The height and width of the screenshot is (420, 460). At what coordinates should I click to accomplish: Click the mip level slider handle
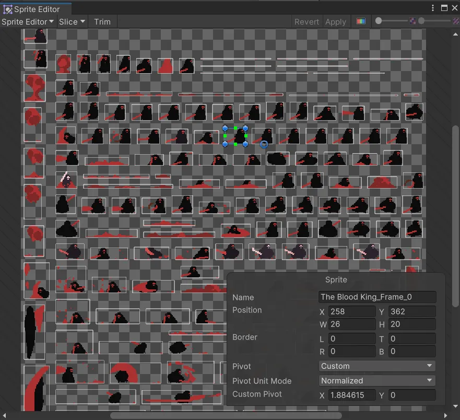point(421,21)
